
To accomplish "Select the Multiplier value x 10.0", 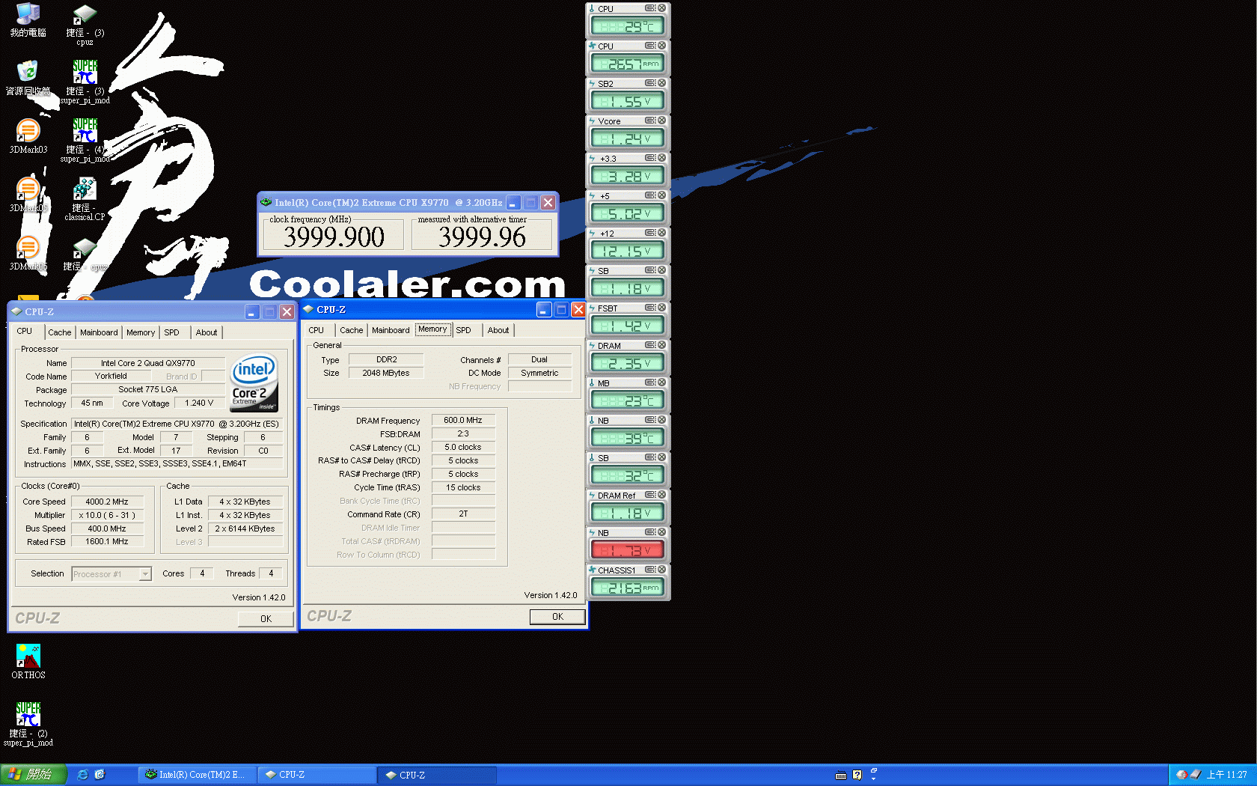I will (107, 515).
